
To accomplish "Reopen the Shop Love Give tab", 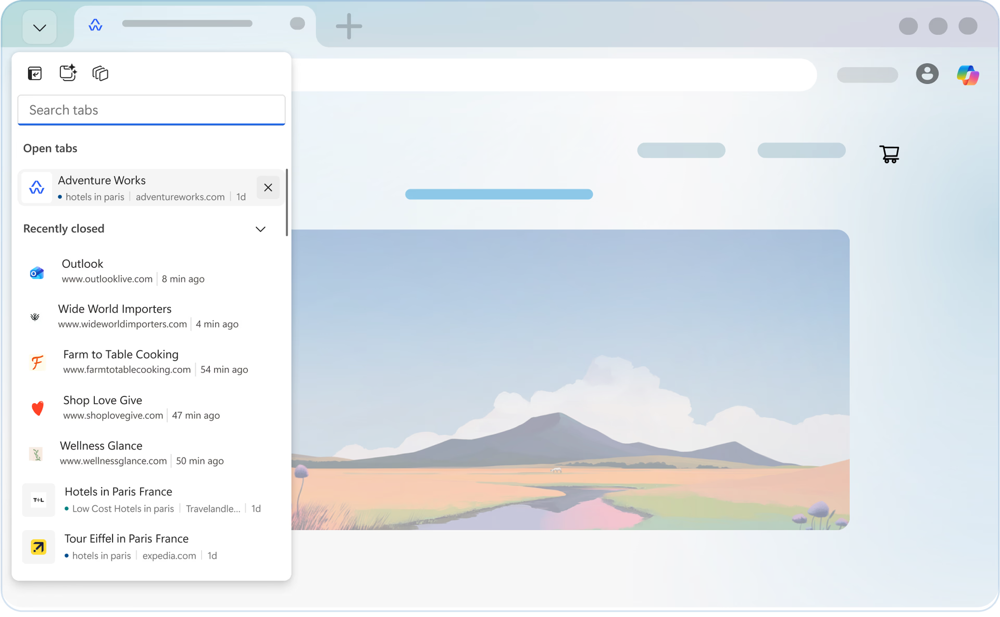I will pyautogui.click(x=152, y=407).
